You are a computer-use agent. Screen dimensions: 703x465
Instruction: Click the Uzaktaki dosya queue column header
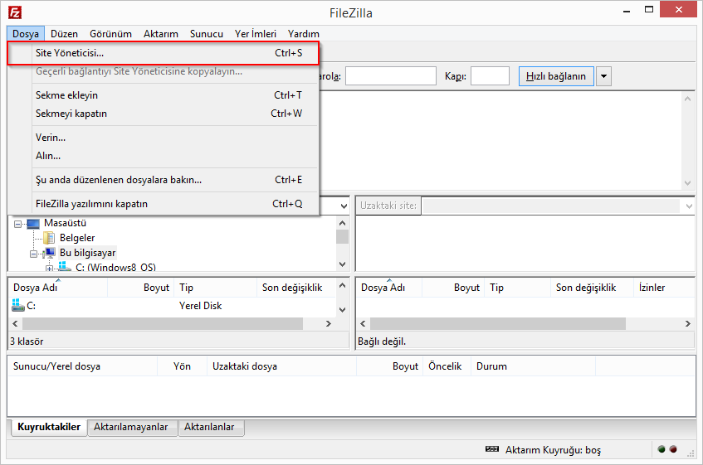click(281, 366)
